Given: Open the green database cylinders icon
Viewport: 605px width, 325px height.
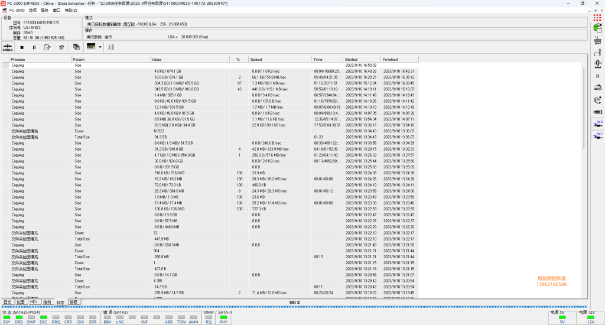Looking at the screenshot, I should (598, 28).
